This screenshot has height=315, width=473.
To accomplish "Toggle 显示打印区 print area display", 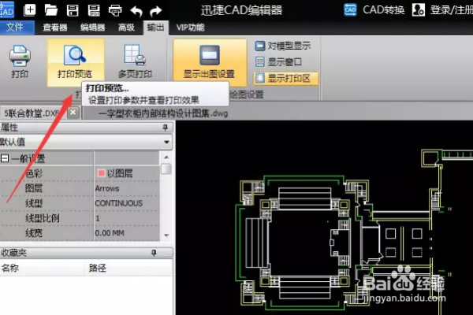I will tap(285, 79).
